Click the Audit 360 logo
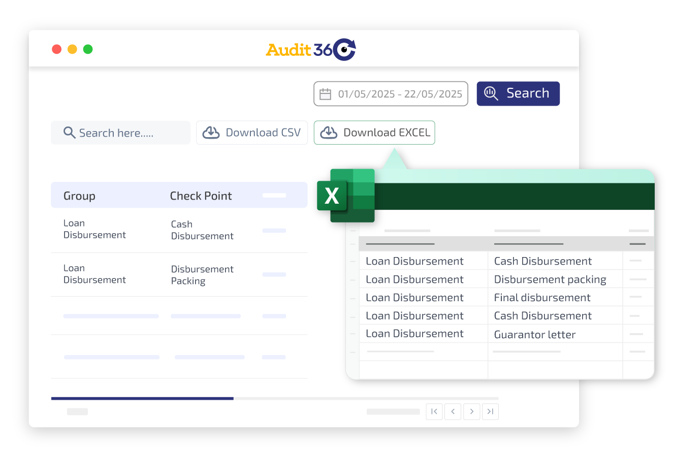 point(311,49)
